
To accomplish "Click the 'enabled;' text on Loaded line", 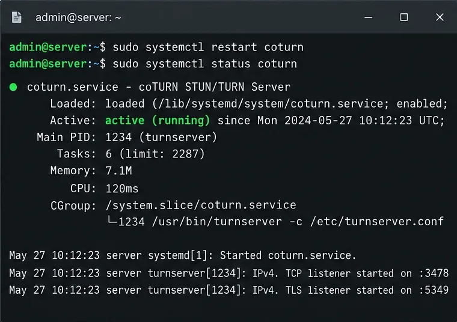I will [x=422, y=104].
